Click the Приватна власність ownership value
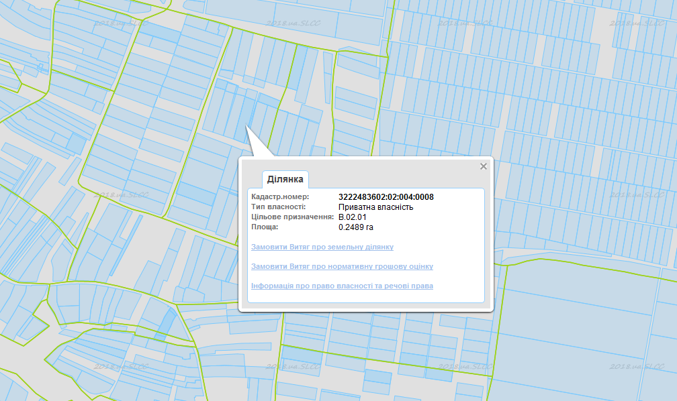The width and height of the screenshot is (677, 401). tap(375, 207)
